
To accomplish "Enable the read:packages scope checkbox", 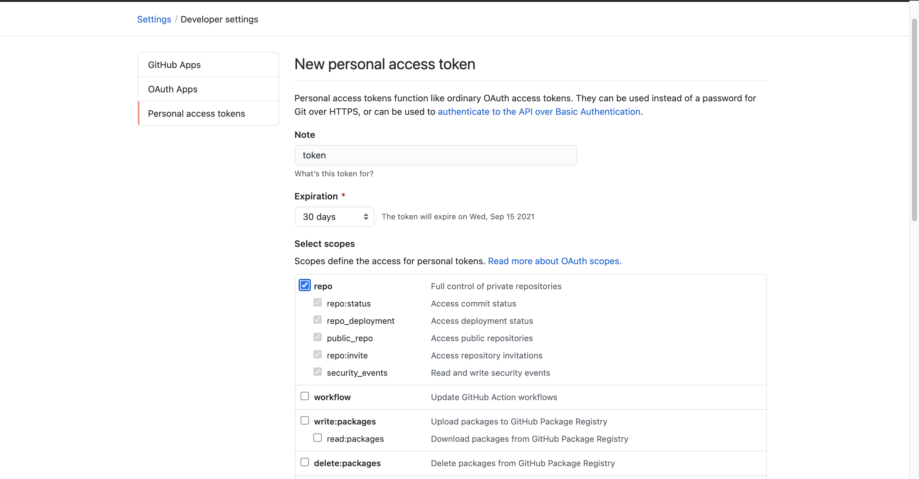I will (317, 438).
